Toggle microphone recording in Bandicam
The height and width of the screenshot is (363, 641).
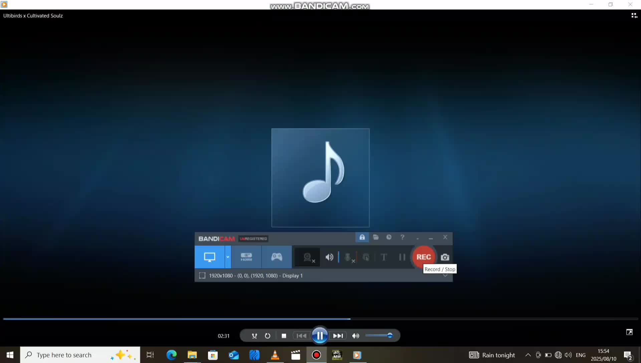(348, 257)
